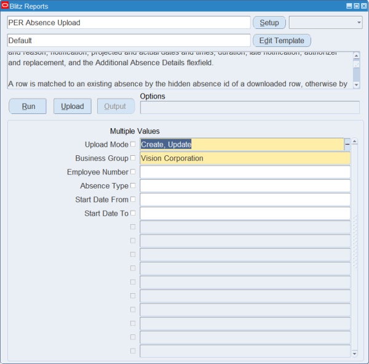Screen dimensions: 369x364
Task: Click the Business Group Vision Corporation field
Action: pos(245,158)
